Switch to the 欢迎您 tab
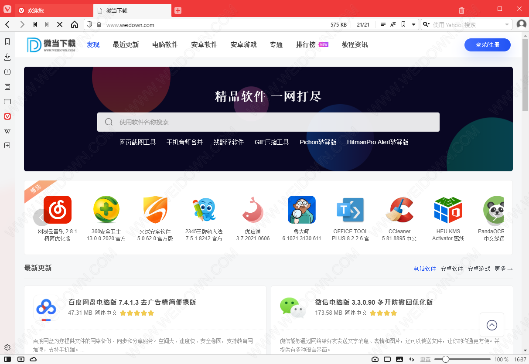529x364 pixels. (x=55, y=10)
